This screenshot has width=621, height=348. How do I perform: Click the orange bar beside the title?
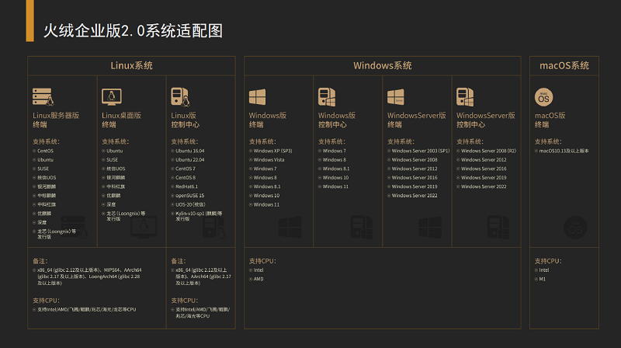click(x=29, y=21)
